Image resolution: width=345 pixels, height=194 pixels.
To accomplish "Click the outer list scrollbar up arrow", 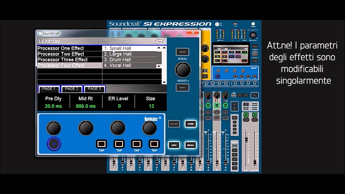I will pos(164,48).
